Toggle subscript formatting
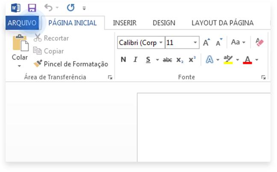Screen dimensions: 277x172 [180, 60]
